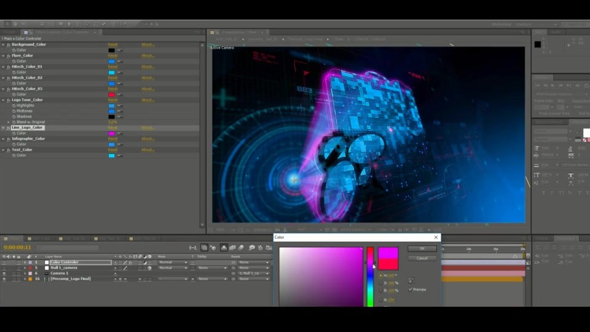Enable motion blur switch in timeline toolbar

[x=241, y=247]
